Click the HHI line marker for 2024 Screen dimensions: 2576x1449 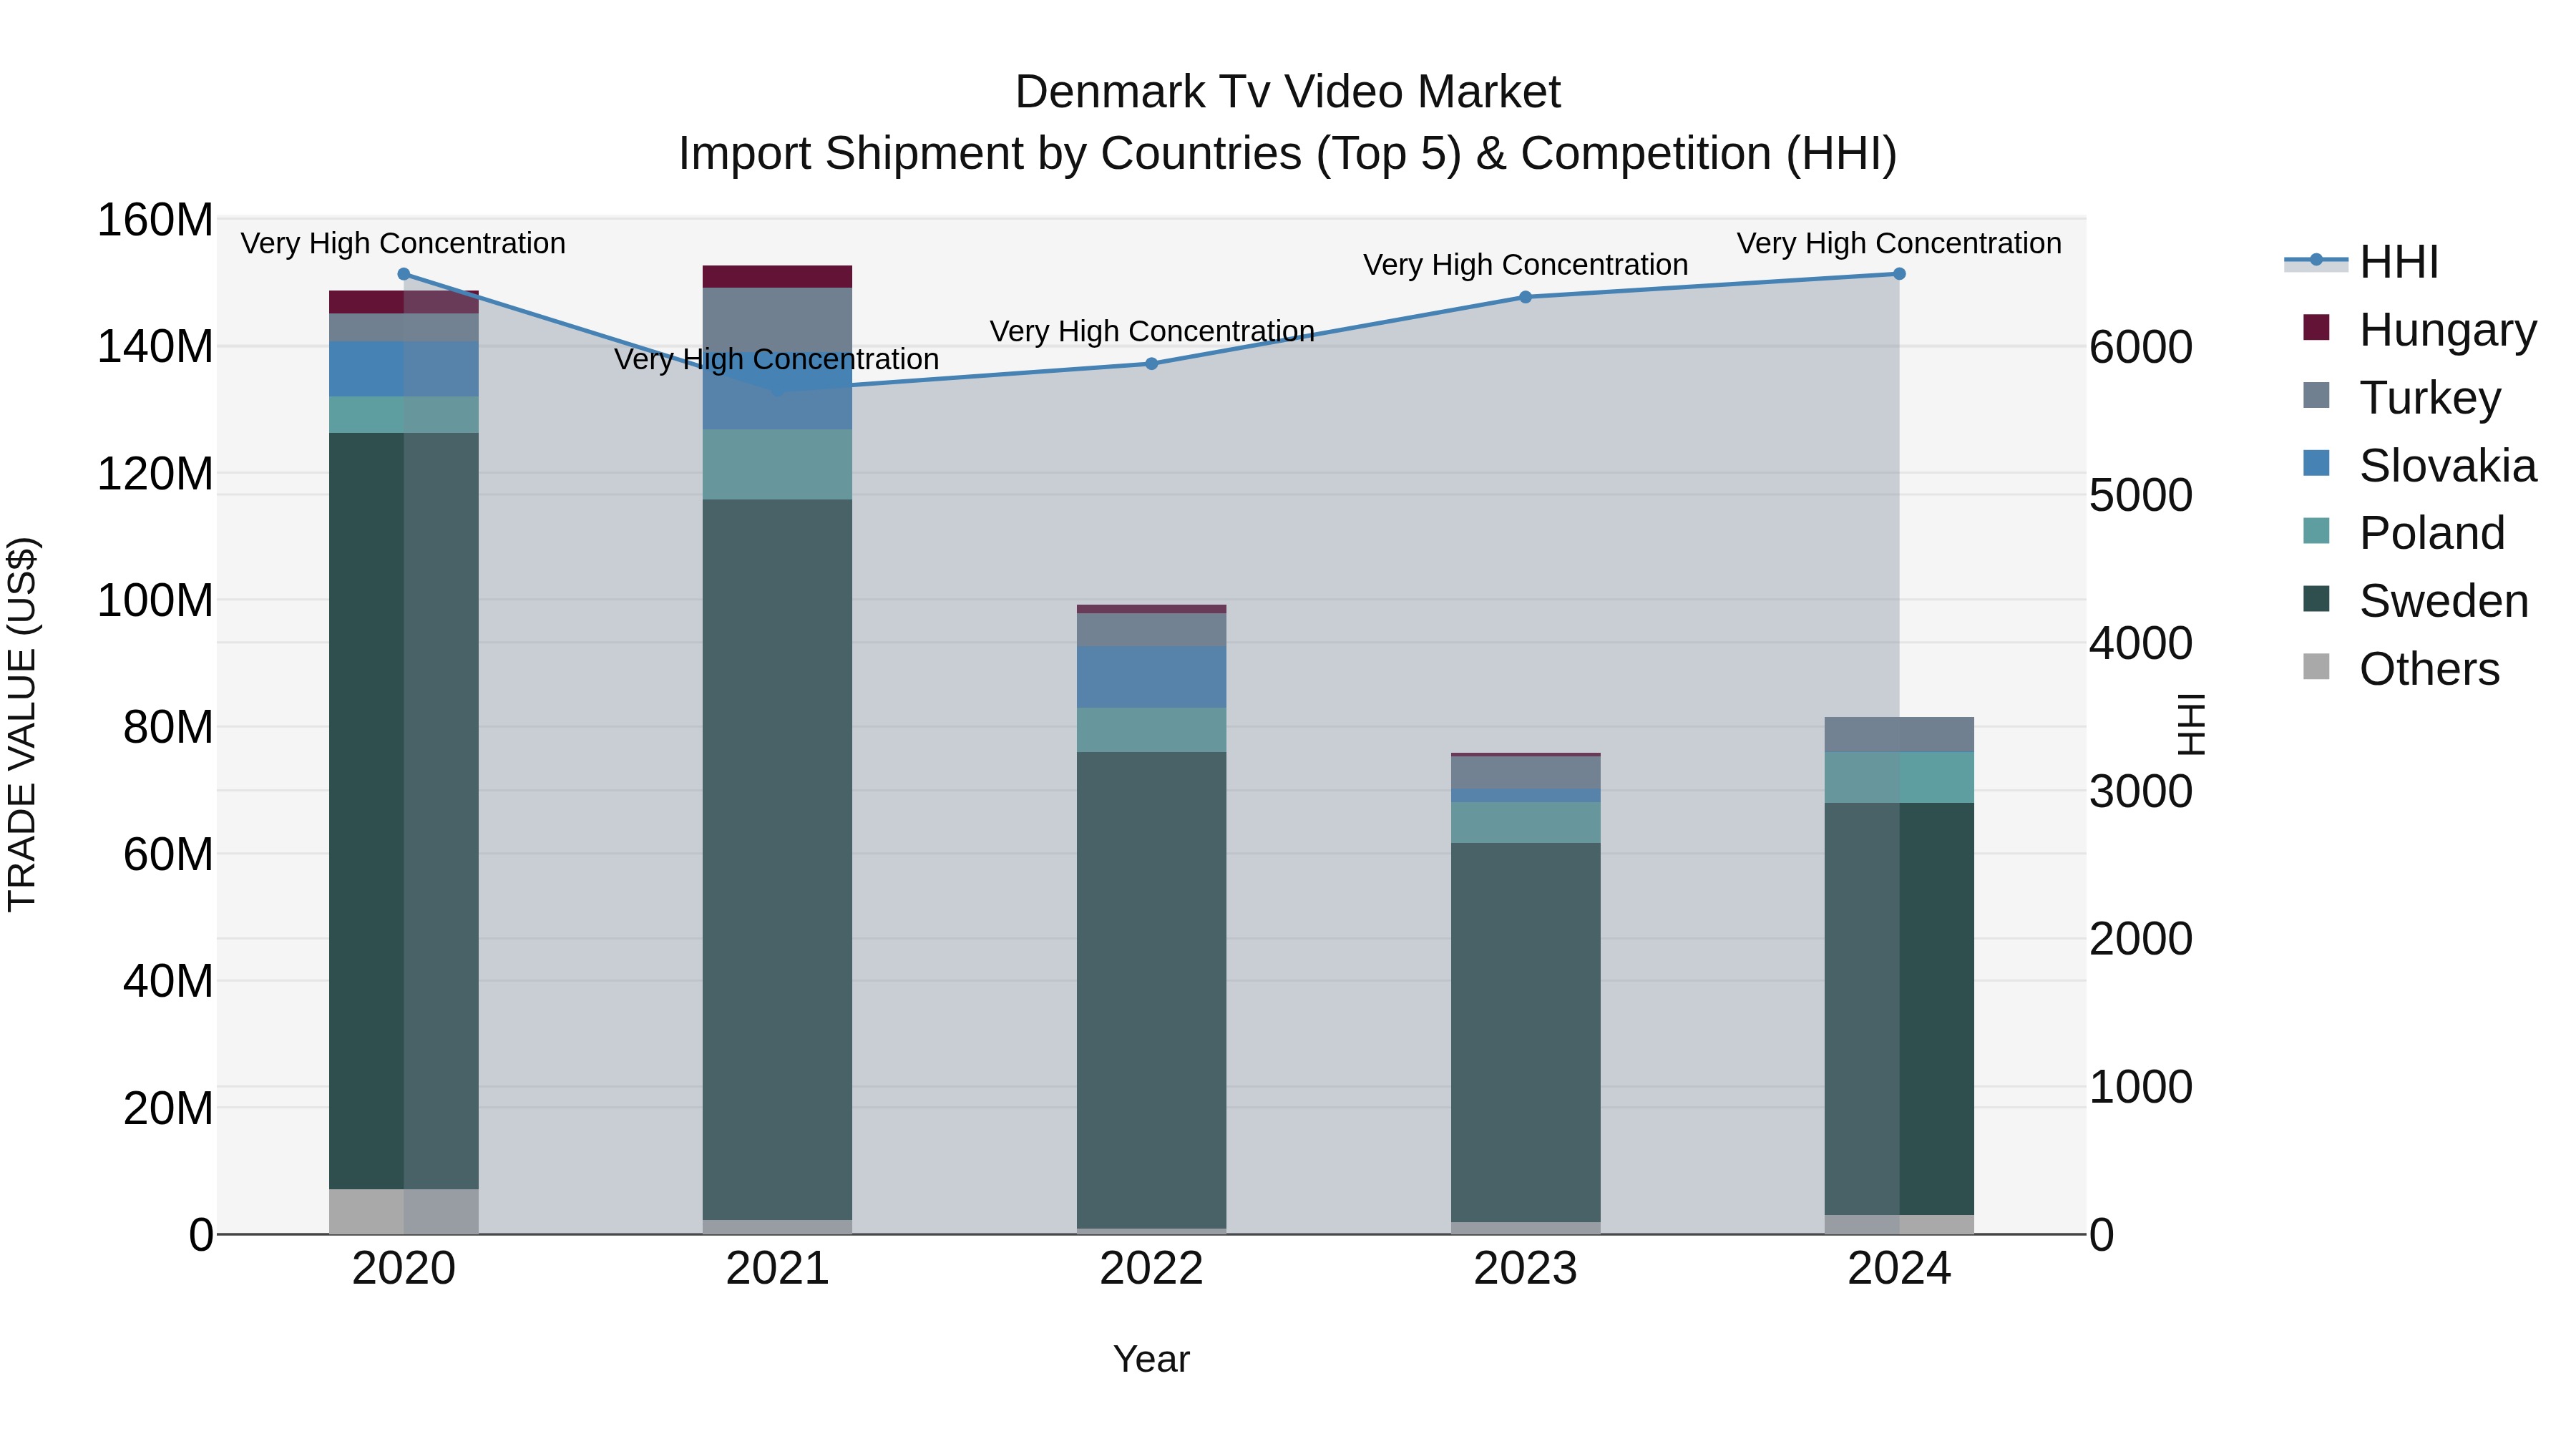coord(1899,274)
